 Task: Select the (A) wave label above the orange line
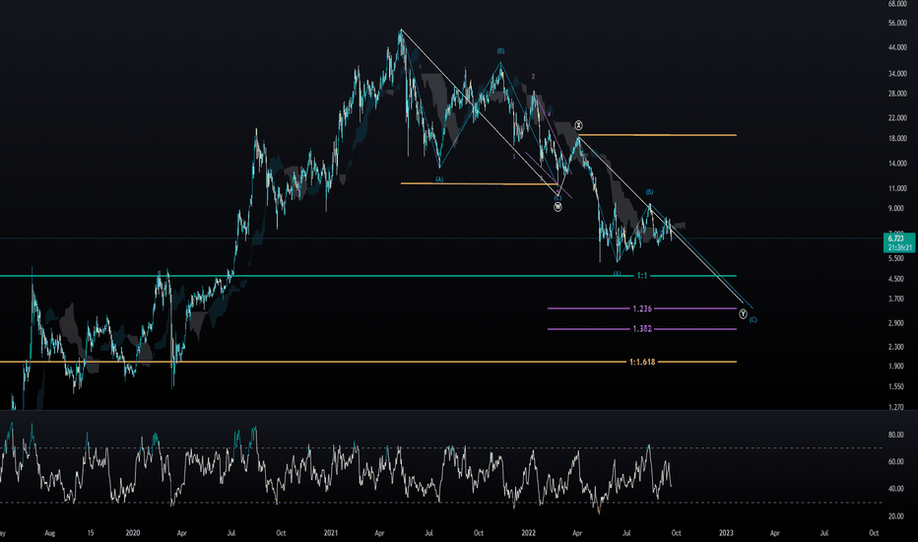click(x=439, y=178)
